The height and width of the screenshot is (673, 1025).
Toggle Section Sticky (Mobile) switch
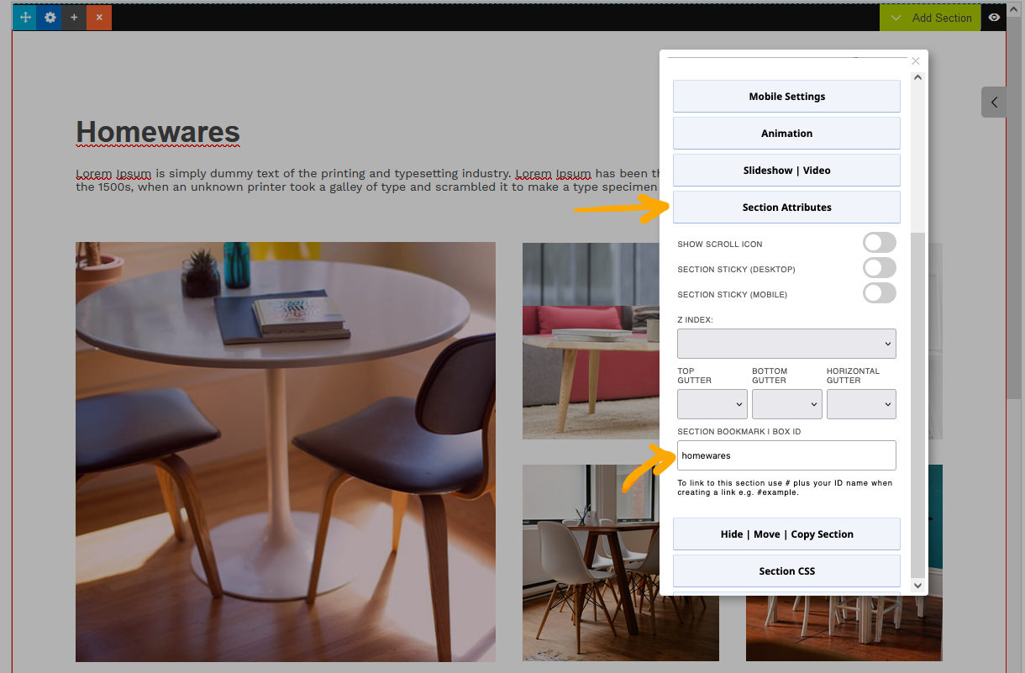[x=879, y=293]
